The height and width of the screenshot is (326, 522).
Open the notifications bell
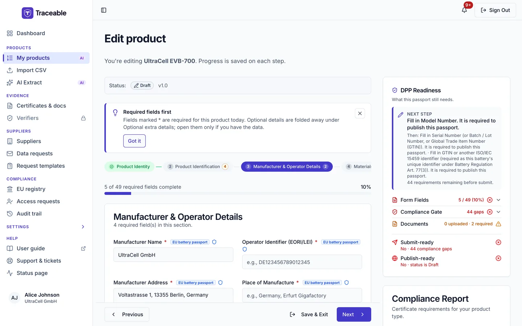pyautogui.click(x=464, y=10)
